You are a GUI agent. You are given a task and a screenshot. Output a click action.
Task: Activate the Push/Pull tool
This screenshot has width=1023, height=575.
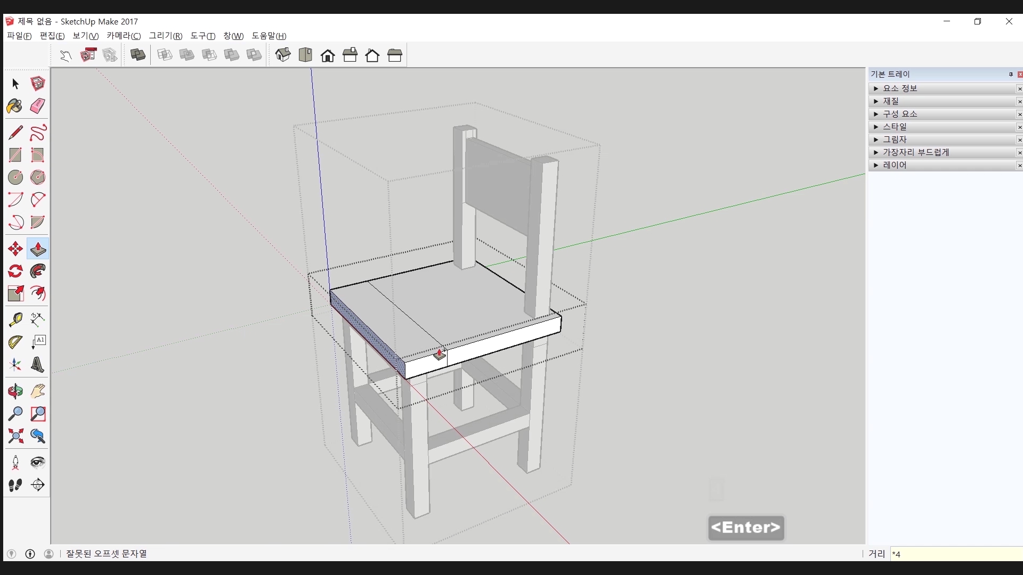tap(38, 249)
